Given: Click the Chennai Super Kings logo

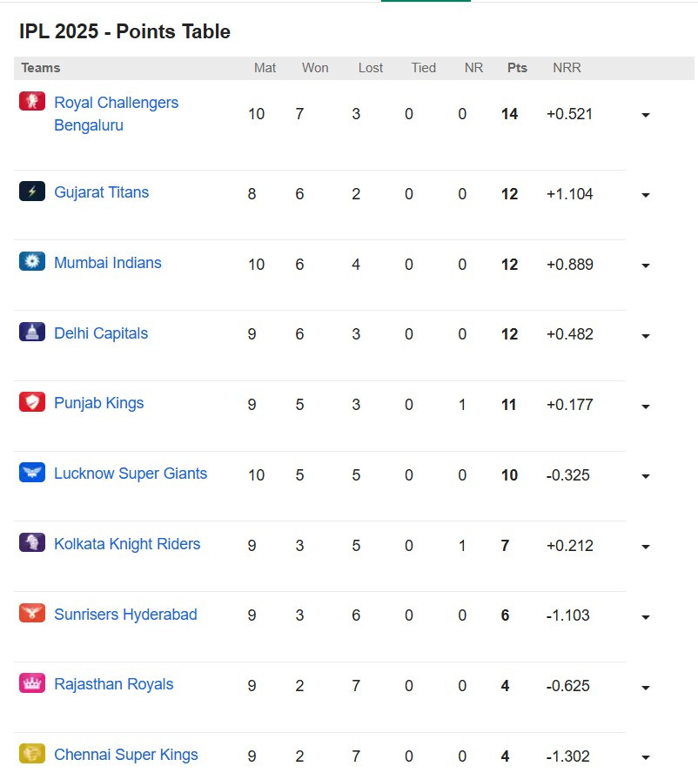Looking at the screenshot, I should 32,754.
